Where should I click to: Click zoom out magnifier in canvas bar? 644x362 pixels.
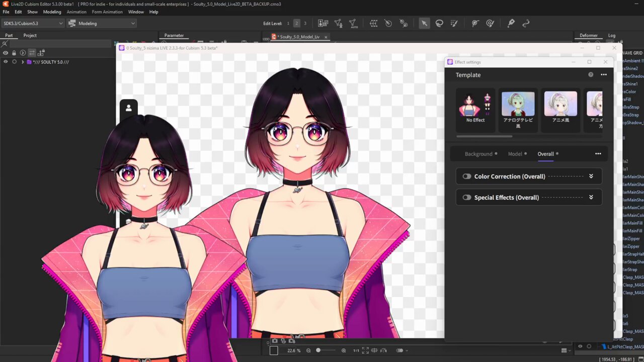pos(309,350)
